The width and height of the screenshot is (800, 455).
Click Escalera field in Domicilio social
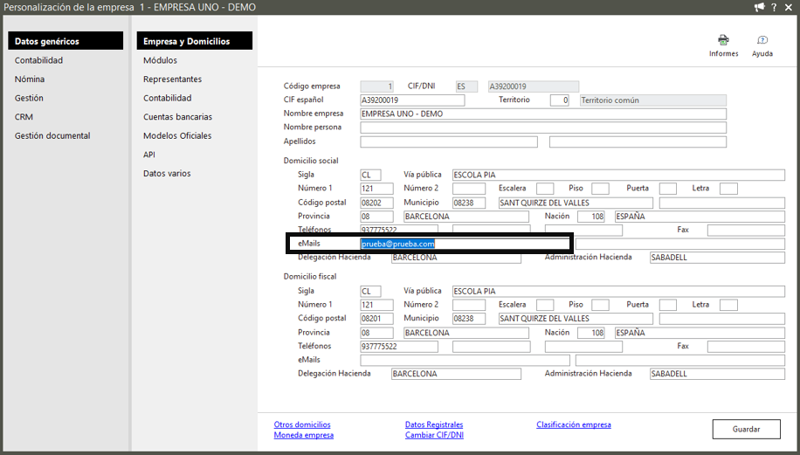545,189
